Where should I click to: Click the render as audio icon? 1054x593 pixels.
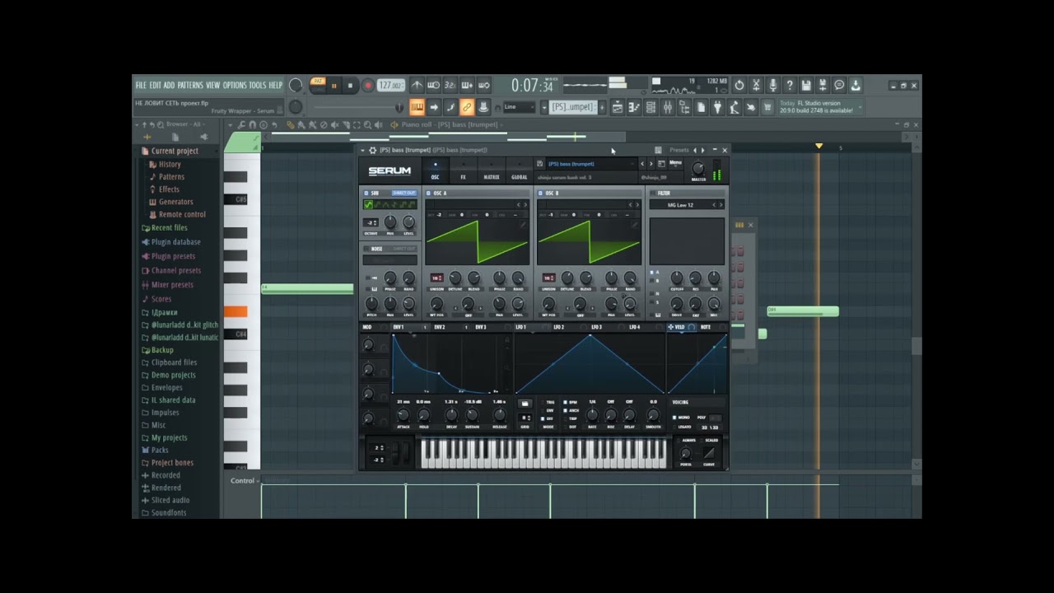823,86
